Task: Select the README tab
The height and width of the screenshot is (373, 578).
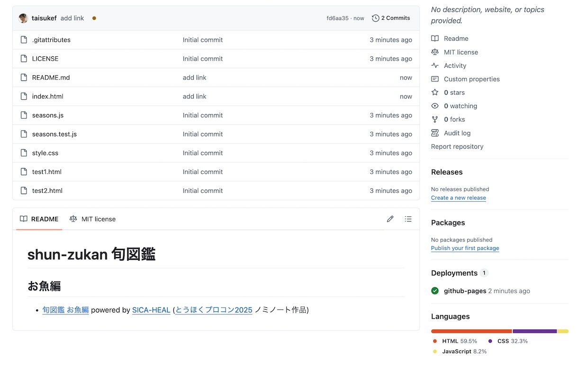Action: click(39, 219)
